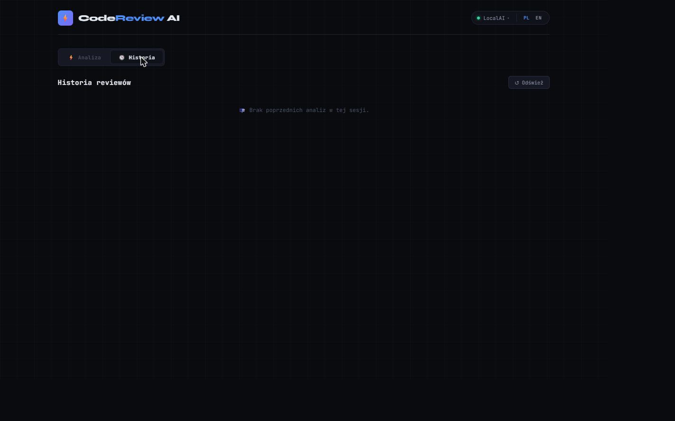Switch language to EN

(x=538, y=18)
